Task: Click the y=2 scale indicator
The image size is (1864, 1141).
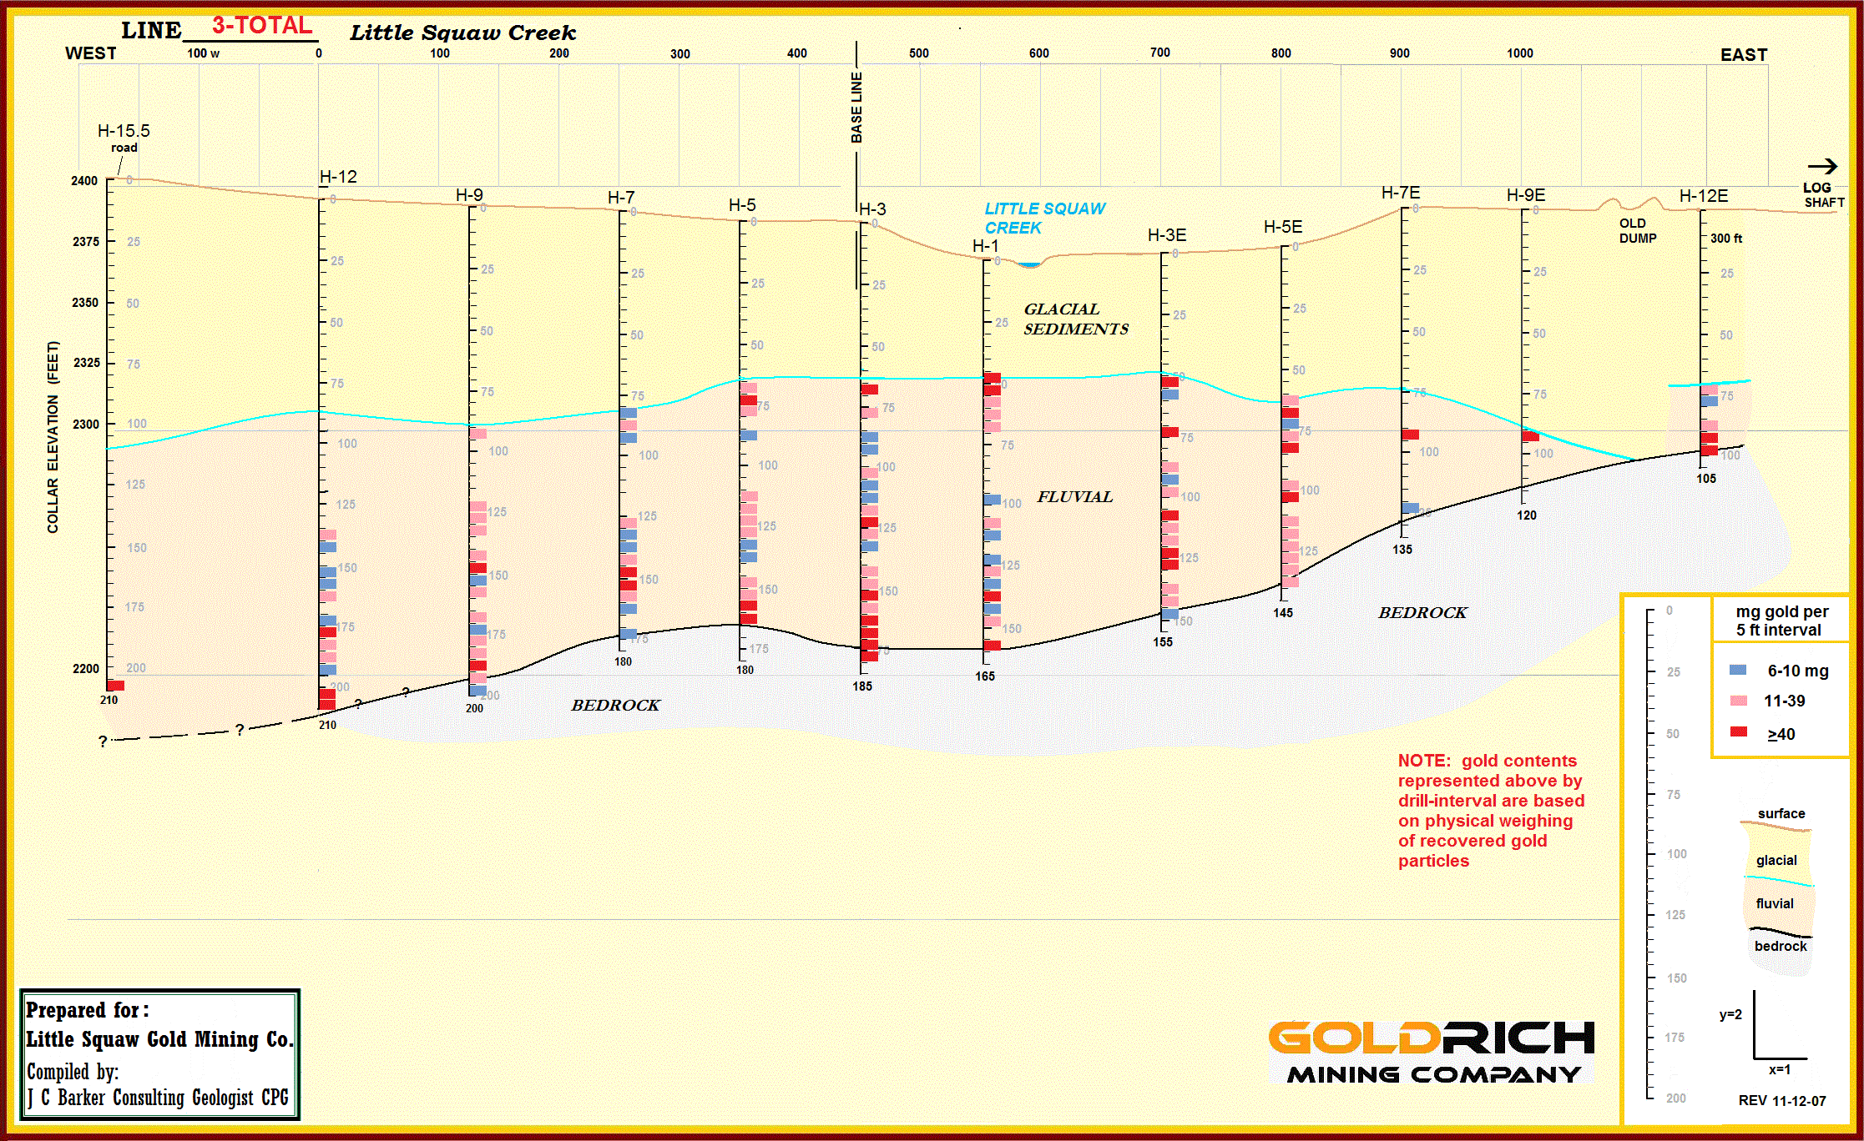Action: (1730, 1015)
